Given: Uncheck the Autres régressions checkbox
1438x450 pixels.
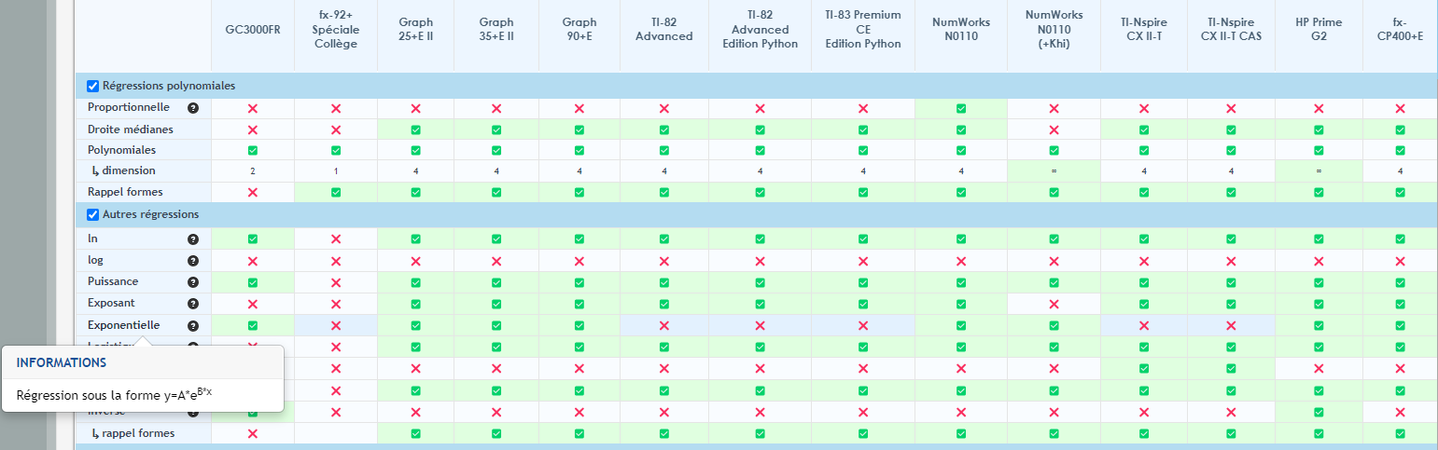Looking at the screenshot, I should click(x=92, y=214).
